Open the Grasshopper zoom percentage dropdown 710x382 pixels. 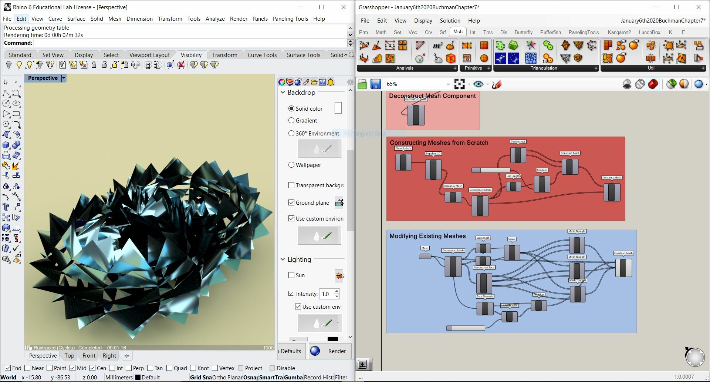click(x=447, y=84)
